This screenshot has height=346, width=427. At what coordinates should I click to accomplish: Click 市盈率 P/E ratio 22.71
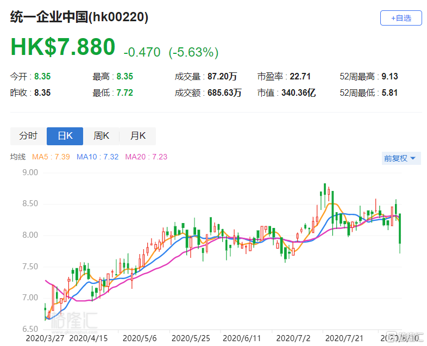[x=300, y=76]
